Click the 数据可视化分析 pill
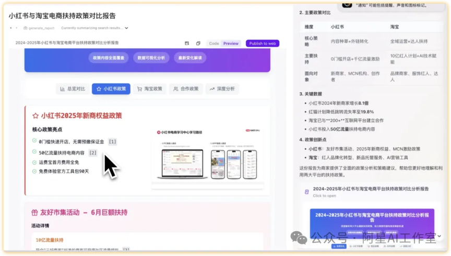The width and height of the screenshot is (451, 256). pos(151,58)
